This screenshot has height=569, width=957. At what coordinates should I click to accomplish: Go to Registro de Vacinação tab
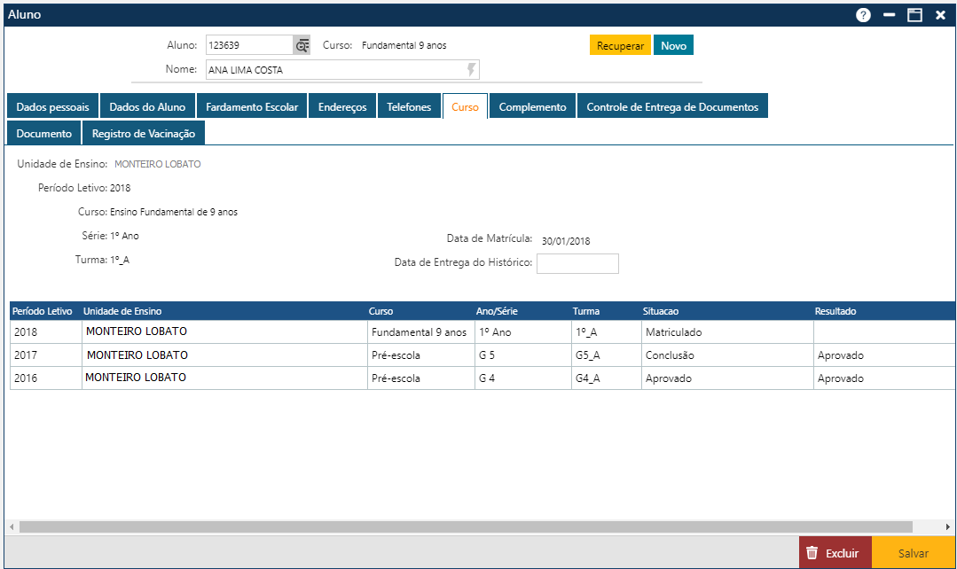point(144,134)
